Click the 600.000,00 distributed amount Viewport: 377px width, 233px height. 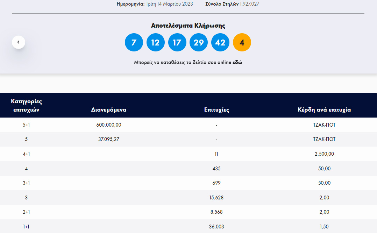pos(109,125)
